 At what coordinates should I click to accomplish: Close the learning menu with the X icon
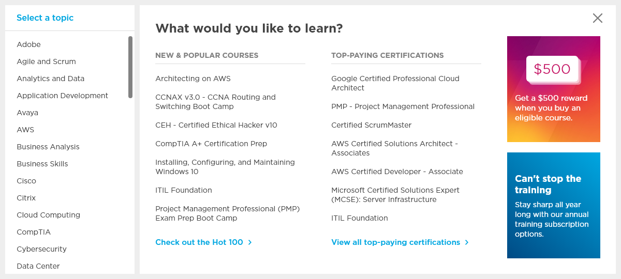(x=598, y=18)
